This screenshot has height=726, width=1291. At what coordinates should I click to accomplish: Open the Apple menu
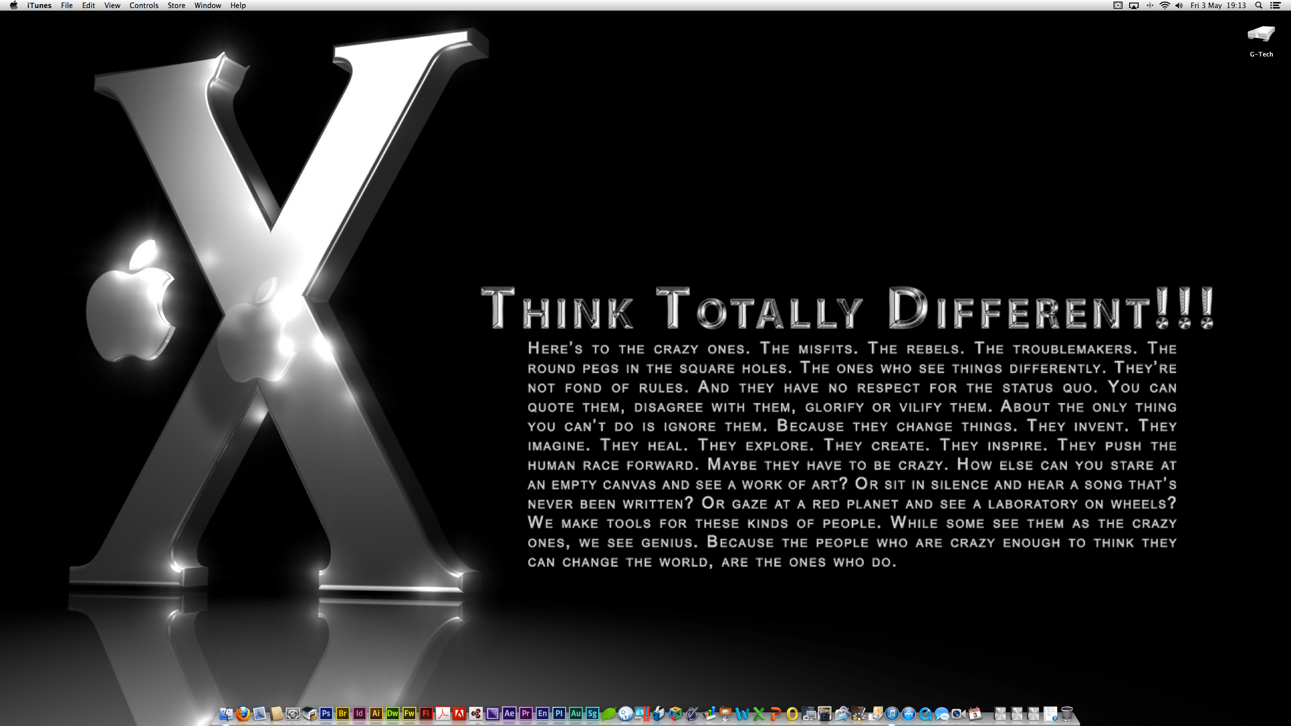pos(14,6)
